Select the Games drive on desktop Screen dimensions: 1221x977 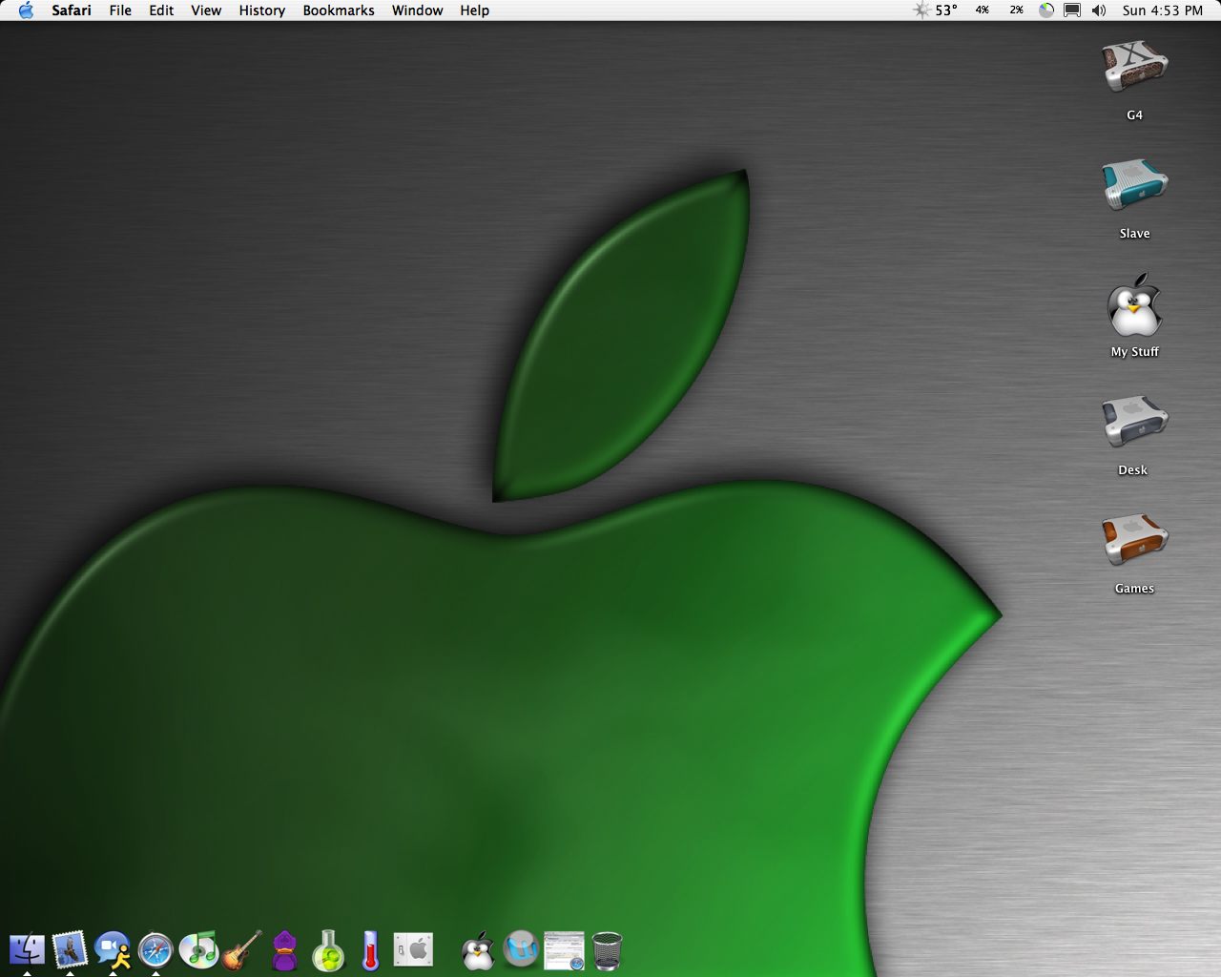tap(1134, 541)
